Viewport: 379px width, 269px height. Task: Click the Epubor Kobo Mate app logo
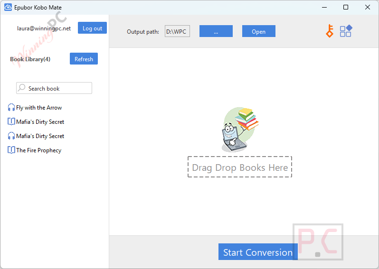8,7
